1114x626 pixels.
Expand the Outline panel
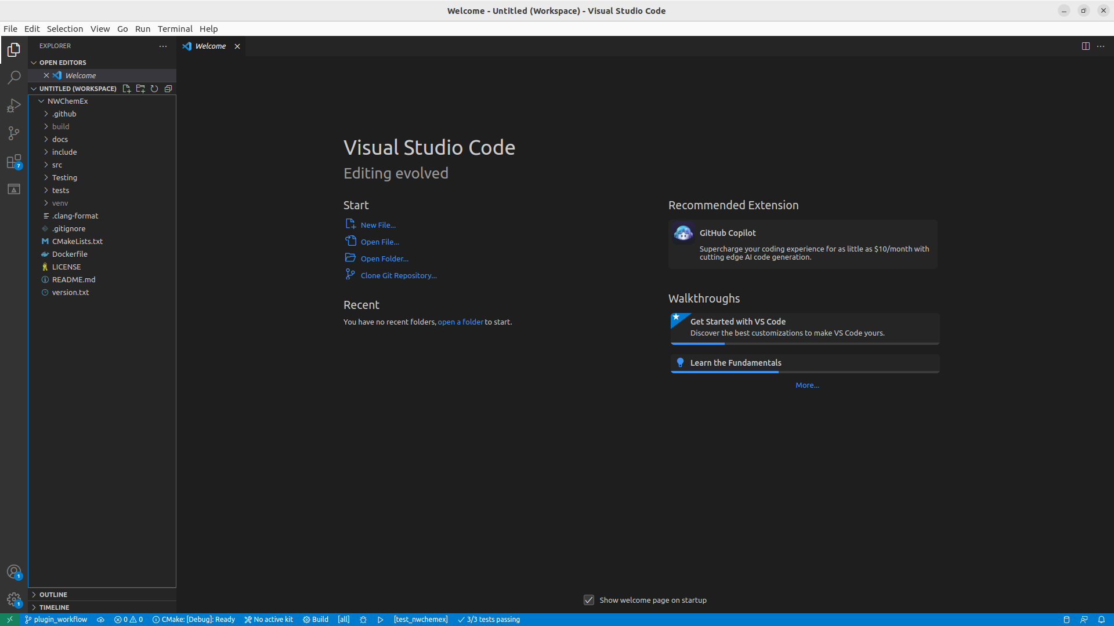click(x=102, y=595)
